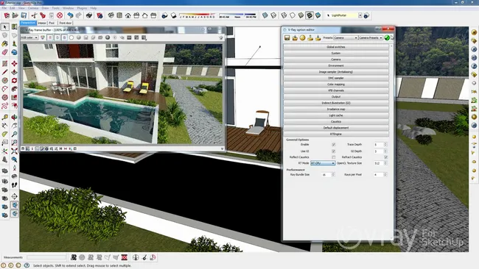
Task: Switch to the Pool scene tab
Action: 52,23
